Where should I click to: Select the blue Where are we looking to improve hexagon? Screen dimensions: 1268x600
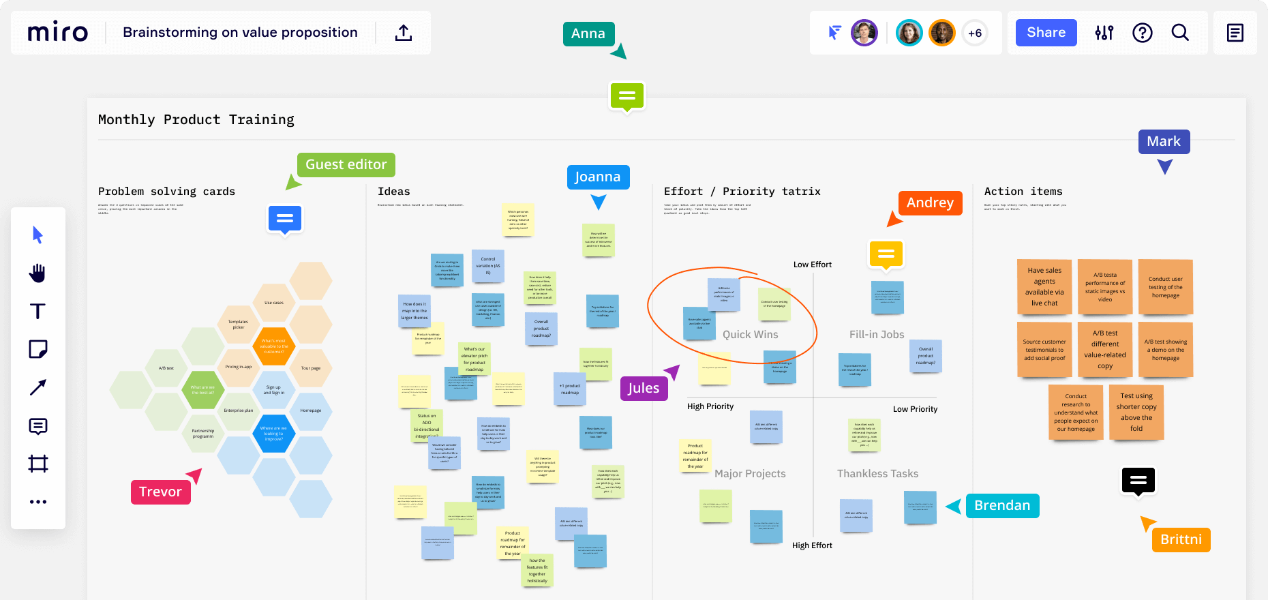[274, 434]
